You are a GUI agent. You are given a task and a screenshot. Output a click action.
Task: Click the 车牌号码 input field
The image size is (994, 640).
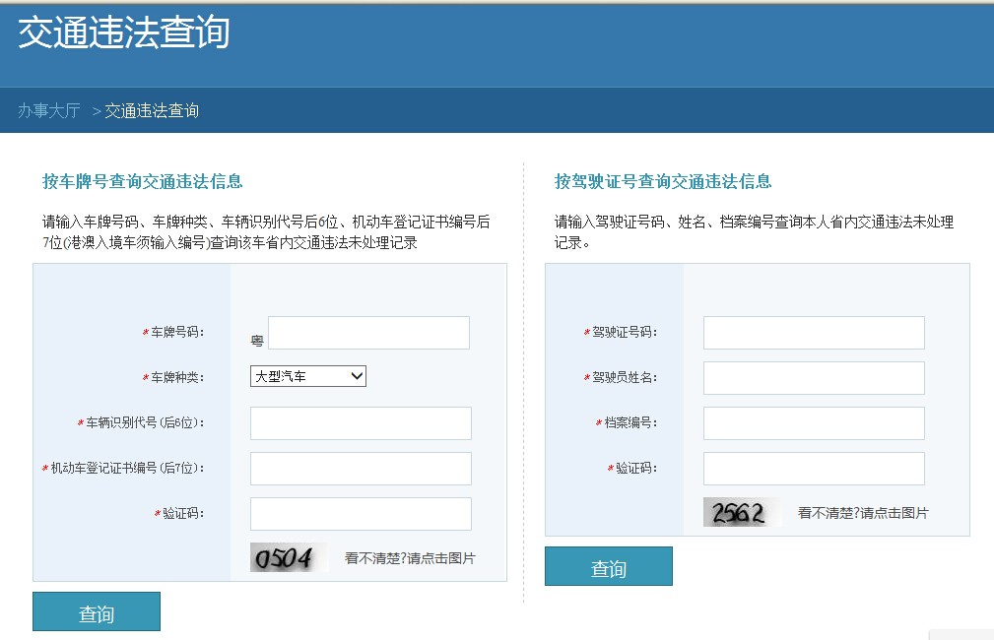(369, 333)
